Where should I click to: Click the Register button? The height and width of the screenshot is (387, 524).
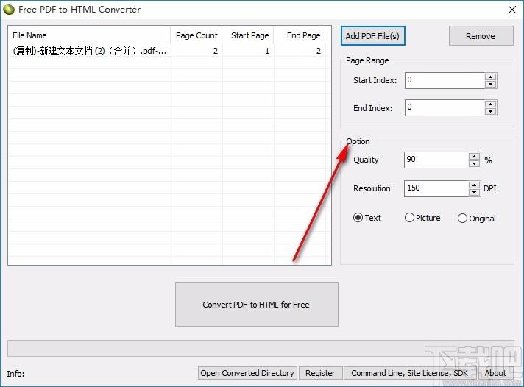click(320, 373)
